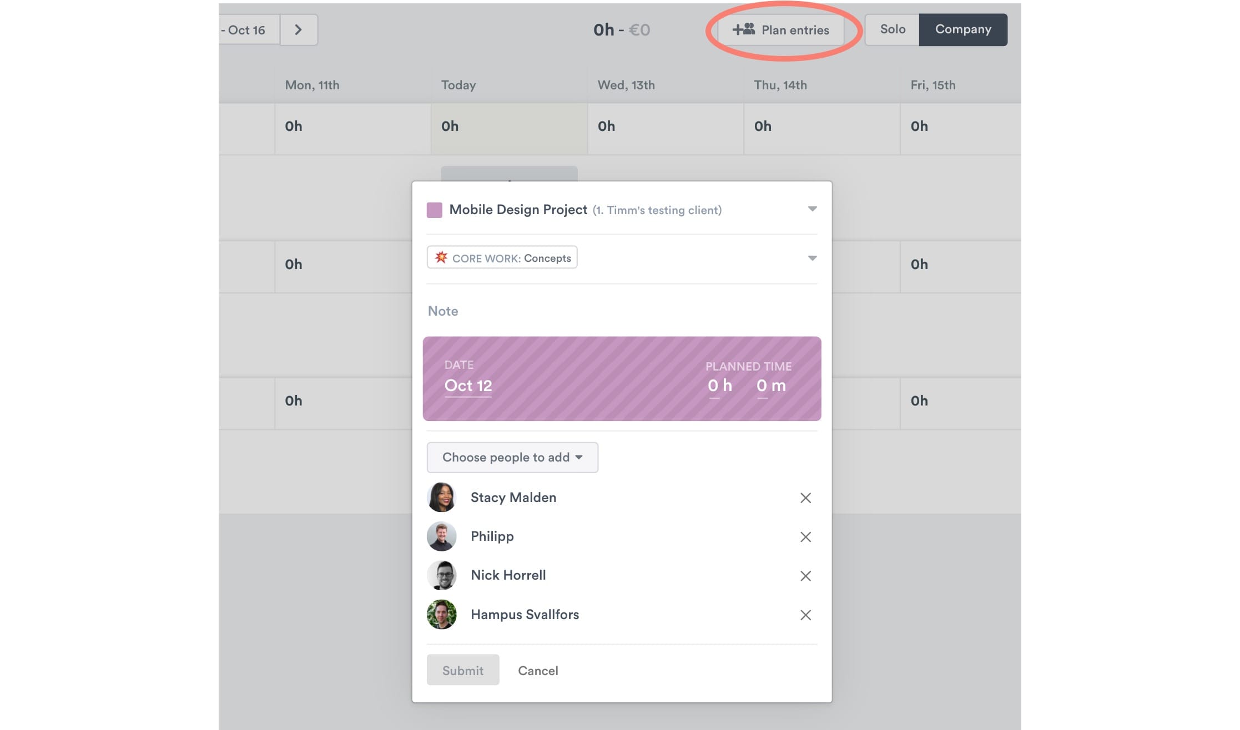Click Hampus Svallfors' profile picture

(x=442, y=615)
